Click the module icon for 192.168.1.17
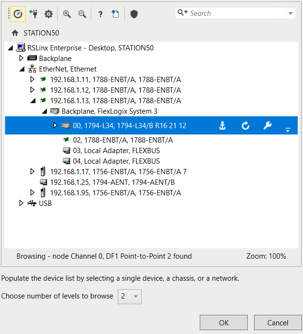Viewport: 303px width, 334px height. 43,171
